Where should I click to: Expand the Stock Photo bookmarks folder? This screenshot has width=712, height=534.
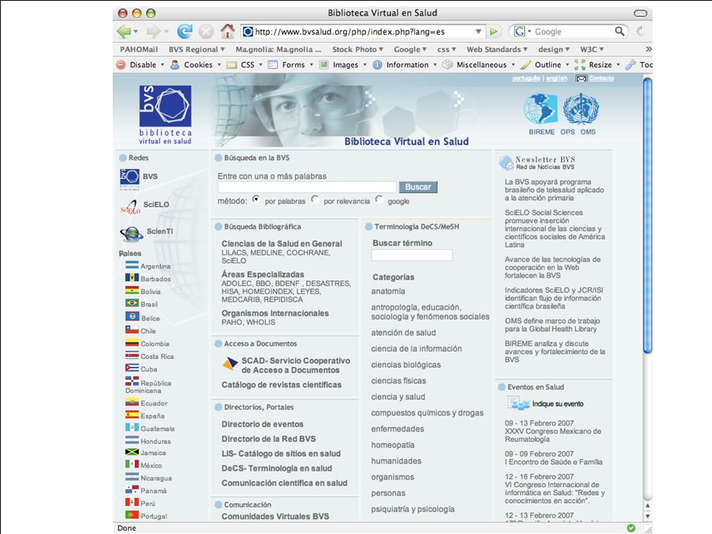click(357, 49)
